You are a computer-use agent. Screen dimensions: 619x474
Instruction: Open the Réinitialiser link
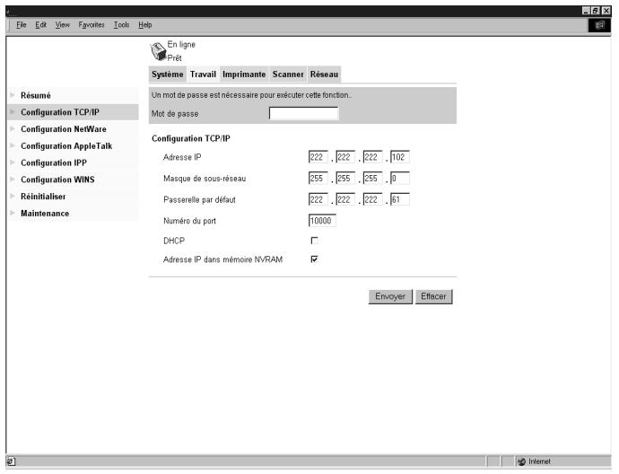(43, 196)
